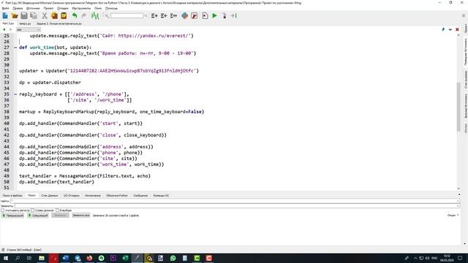
Task: Open the Сообщения tab
Action: 140,196
